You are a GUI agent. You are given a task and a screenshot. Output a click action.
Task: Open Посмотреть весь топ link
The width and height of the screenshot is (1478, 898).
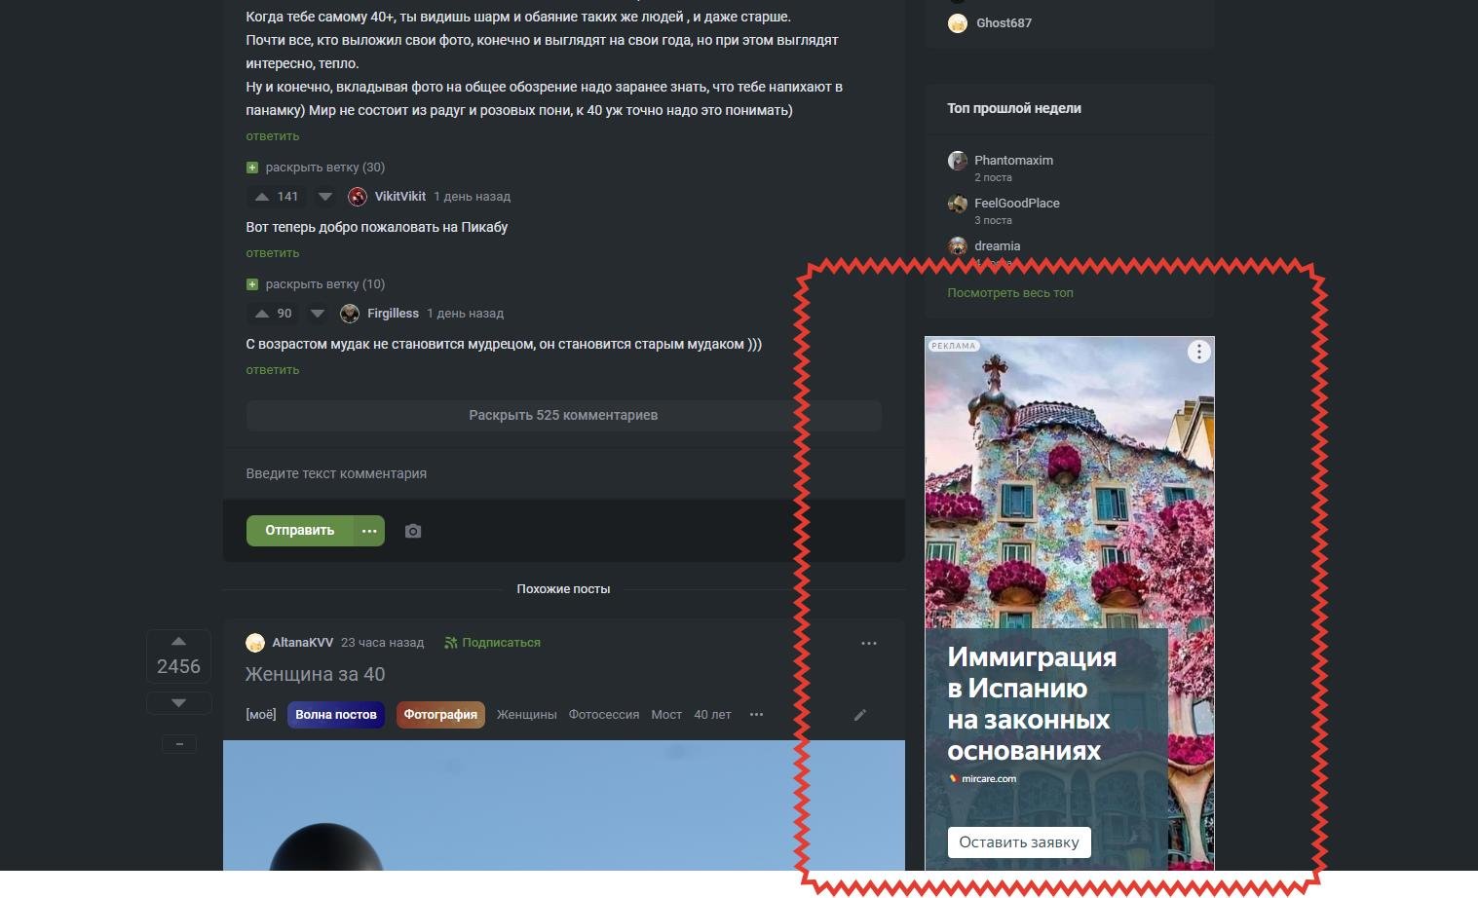1009,292
